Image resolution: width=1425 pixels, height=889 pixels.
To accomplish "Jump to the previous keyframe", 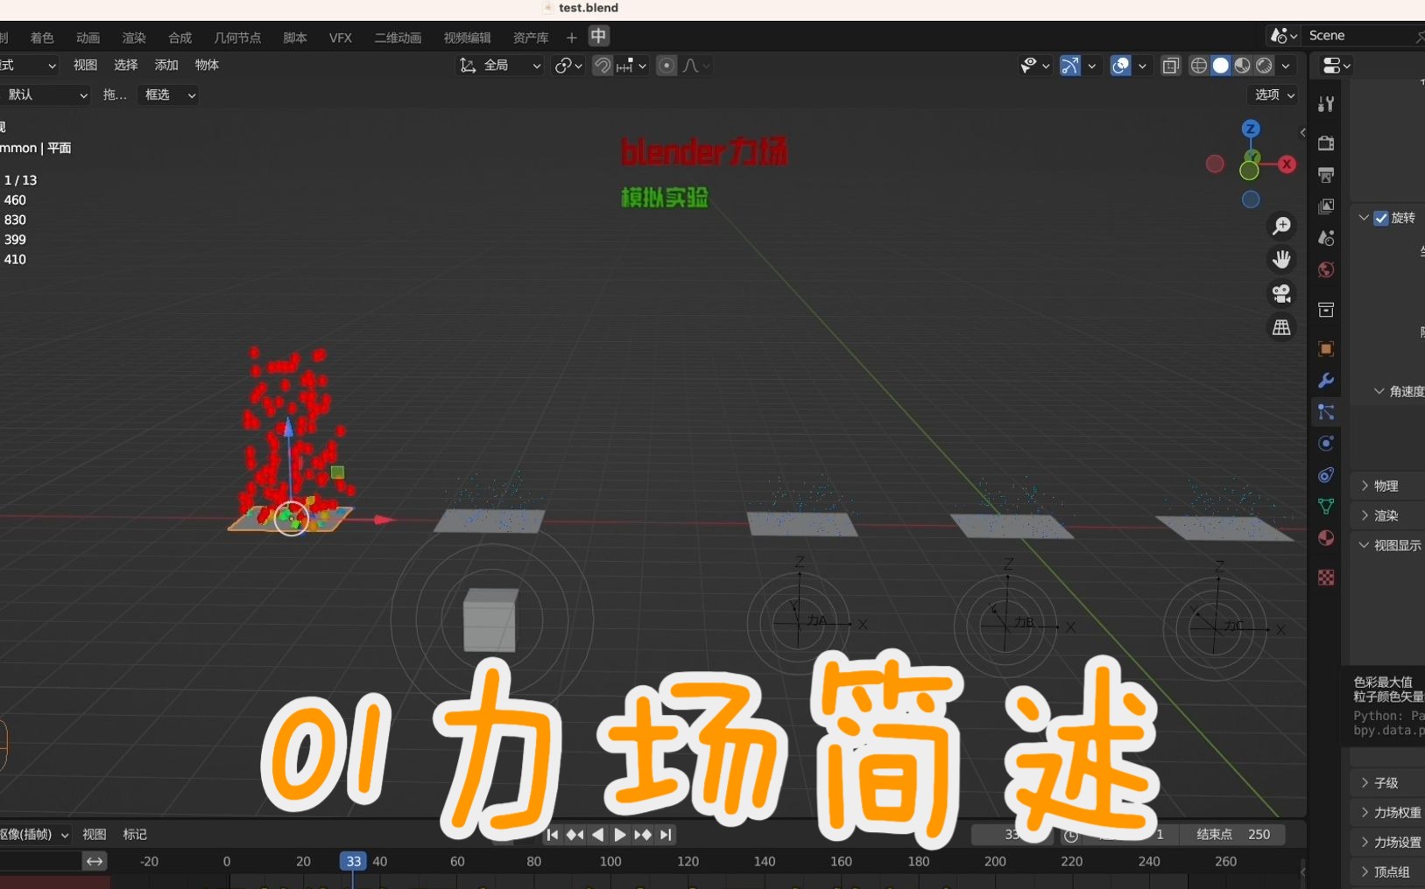I will click(575, 835).
